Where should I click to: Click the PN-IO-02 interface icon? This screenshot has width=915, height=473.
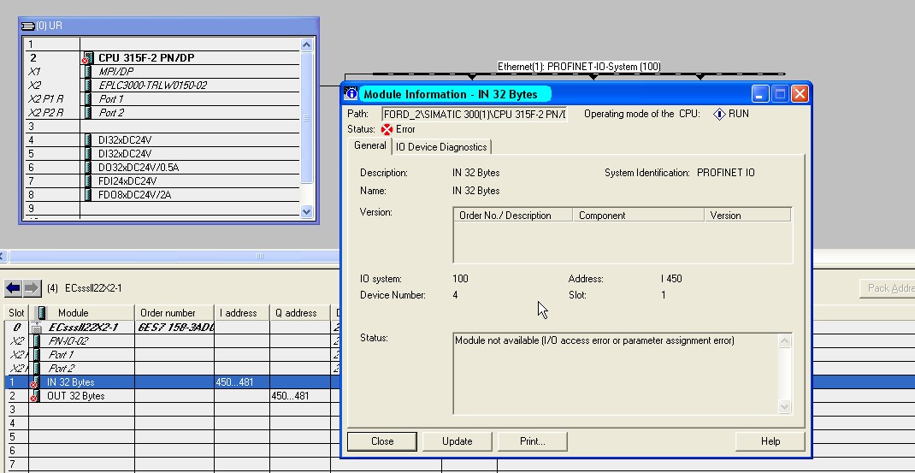tap(37, 341)
